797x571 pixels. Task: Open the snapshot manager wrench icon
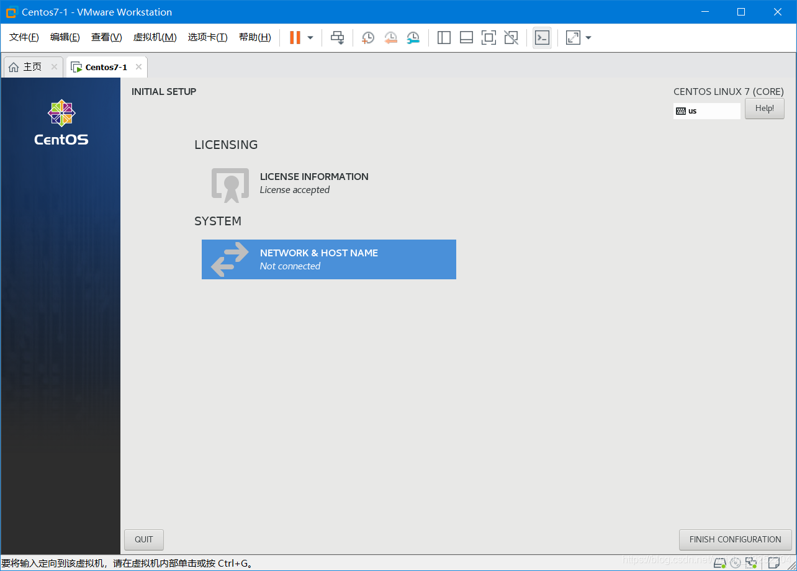413,38
